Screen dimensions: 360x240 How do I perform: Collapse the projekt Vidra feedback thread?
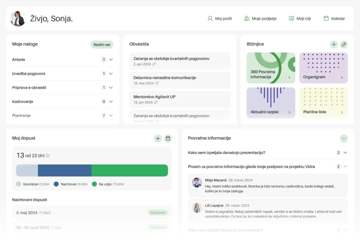pos(345,167)
